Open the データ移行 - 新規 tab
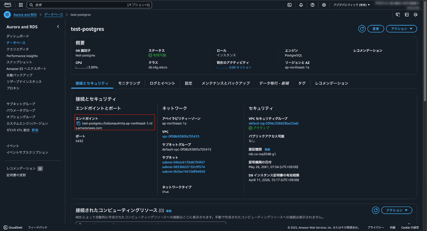 (274, 83)
